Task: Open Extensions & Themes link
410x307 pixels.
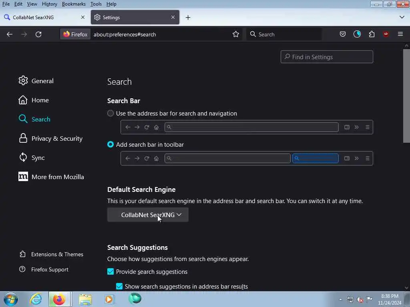Action: pyautogui.click(x=51, y=254)
